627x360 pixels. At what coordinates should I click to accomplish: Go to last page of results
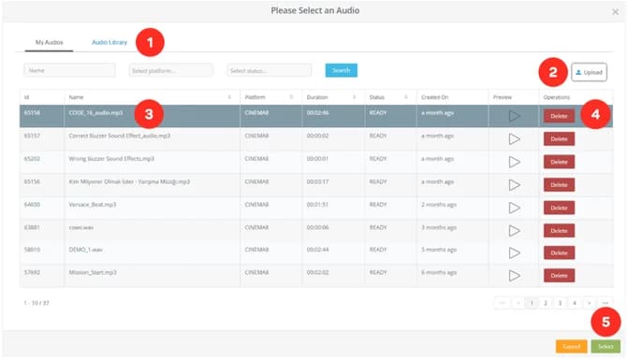tap(605, 303)
